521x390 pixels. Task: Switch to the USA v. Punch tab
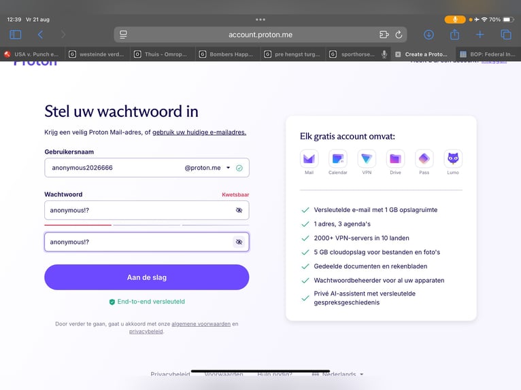point(32,54)
